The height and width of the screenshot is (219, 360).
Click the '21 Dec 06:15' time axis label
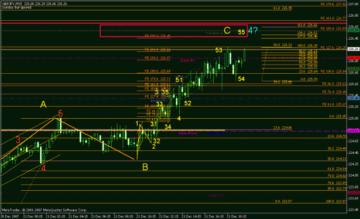click(x=101, y=217)
